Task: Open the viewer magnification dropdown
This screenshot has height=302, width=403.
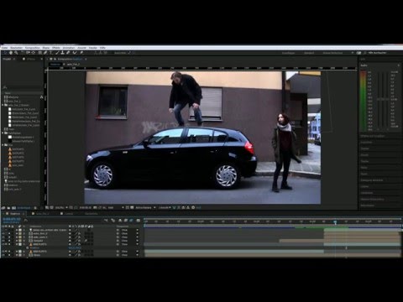Action: 61,208
